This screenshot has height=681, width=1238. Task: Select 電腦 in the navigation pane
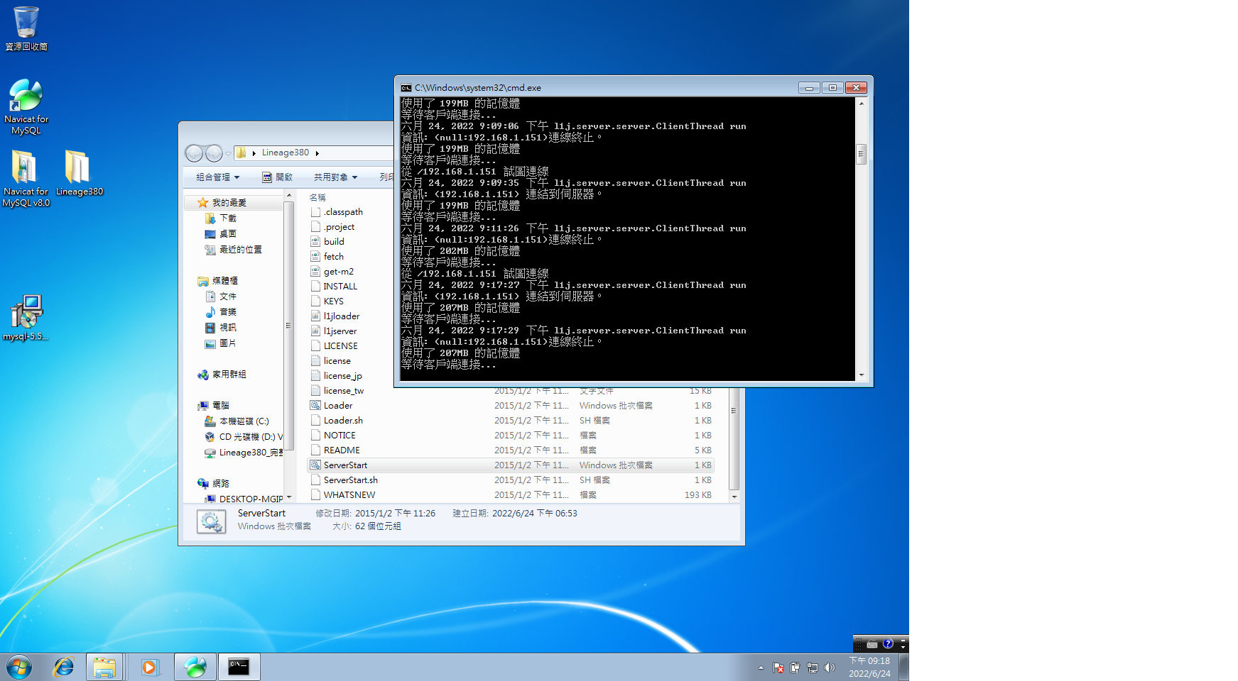[213, 406]
